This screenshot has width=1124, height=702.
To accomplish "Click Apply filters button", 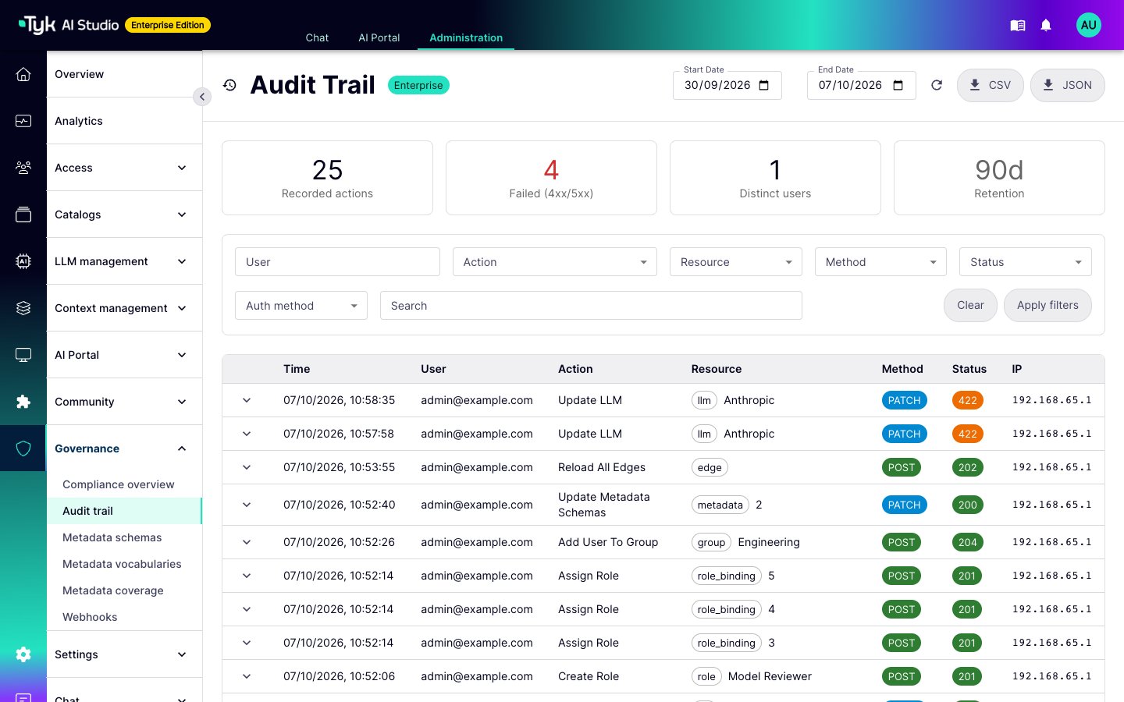I will tap(1048, 305).
